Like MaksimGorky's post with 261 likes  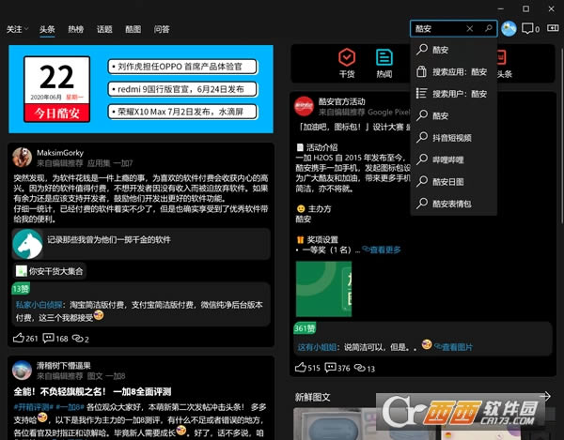pos(25,338)
